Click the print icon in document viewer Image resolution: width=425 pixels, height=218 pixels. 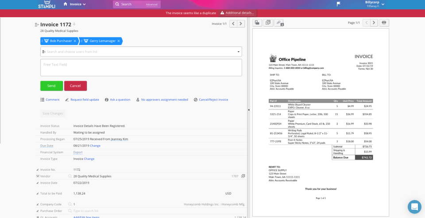[x=384, y=23]
